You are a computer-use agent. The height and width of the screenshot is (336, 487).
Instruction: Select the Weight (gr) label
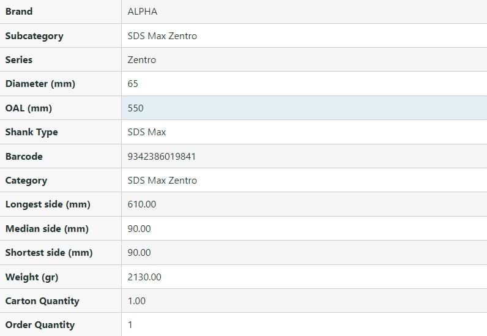[x=32, y=277]
